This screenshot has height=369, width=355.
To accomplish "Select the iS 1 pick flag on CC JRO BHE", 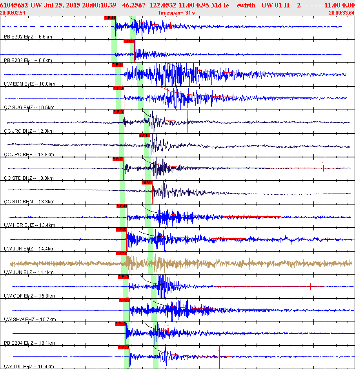I will tap(145, 135).
